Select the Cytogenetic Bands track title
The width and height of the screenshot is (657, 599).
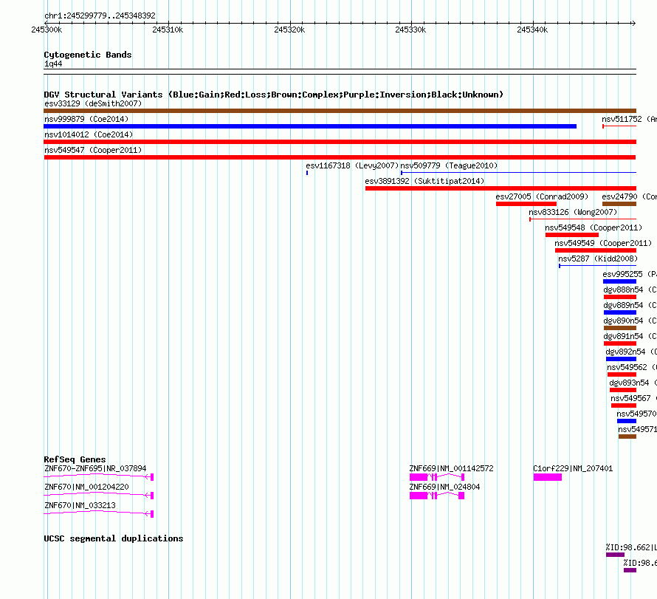[88, 55]
